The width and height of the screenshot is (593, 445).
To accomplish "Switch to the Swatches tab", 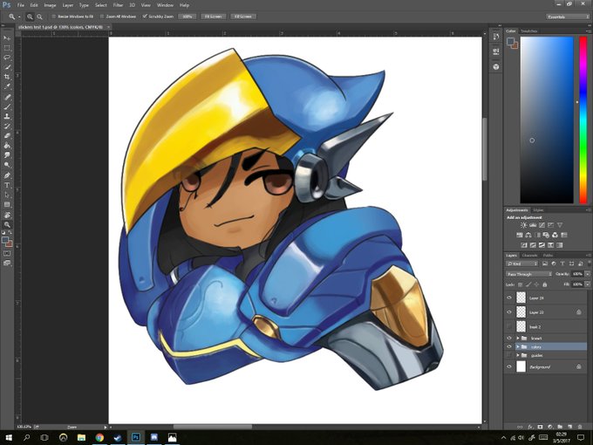I will 528,31.
